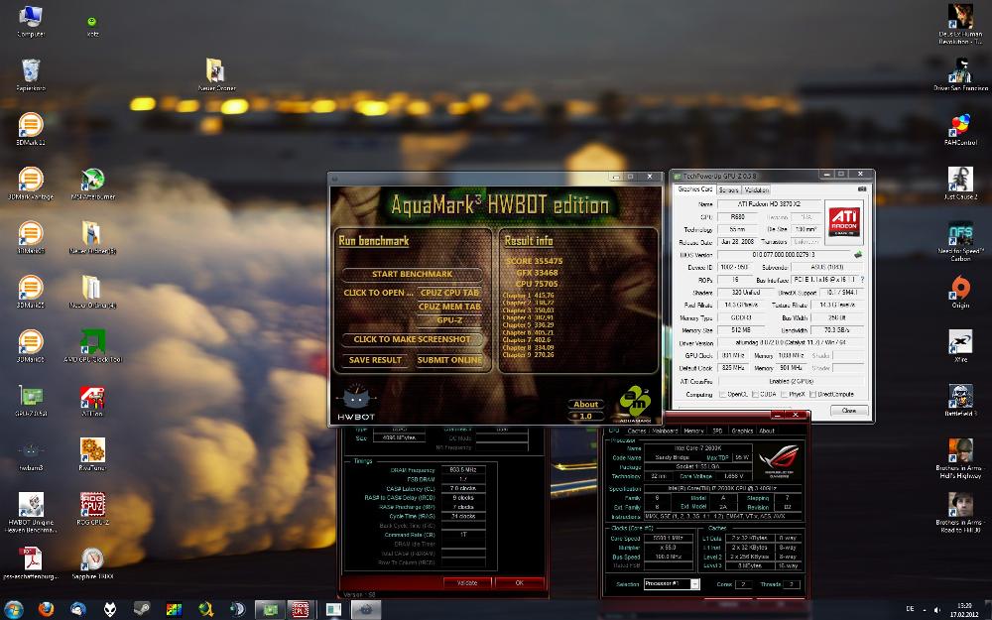Screen dimensions: 992x620
Task: Launch the Driver San Francisco shortcut
Action: coord(960,74)
